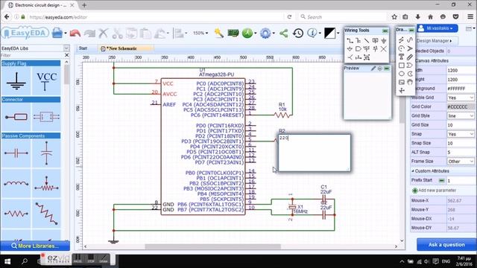Open the Grid Style line dropdown
This screenshot has height=268, width=477.
pyautogui.click(x=461, y=116)
